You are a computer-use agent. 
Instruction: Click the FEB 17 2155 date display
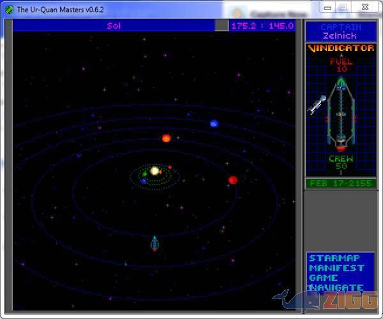pos(341,183)
